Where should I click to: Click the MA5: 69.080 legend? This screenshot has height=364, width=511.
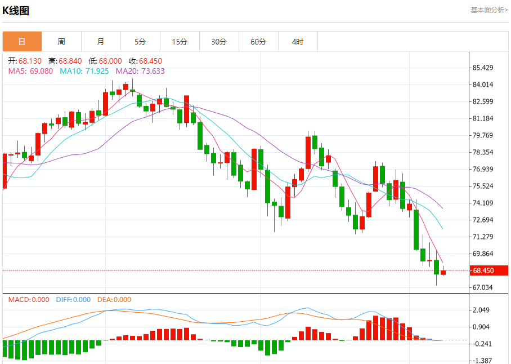30,71
